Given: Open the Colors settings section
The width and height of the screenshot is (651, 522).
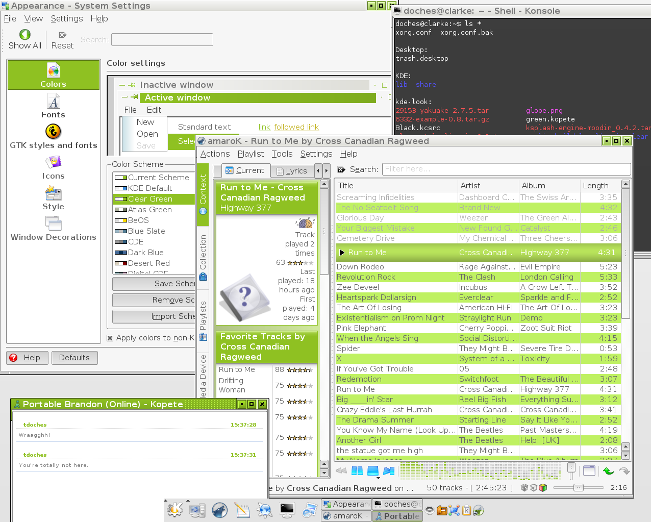Looking at the screenshot, I should point(54,75).
